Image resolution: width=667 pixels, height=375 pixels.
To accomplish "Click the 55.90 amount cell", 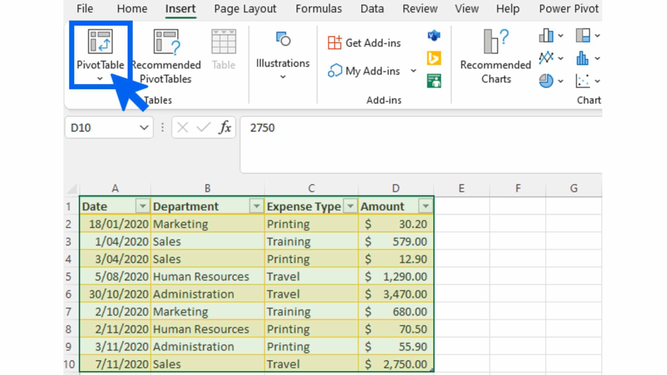I will point(396,347).
